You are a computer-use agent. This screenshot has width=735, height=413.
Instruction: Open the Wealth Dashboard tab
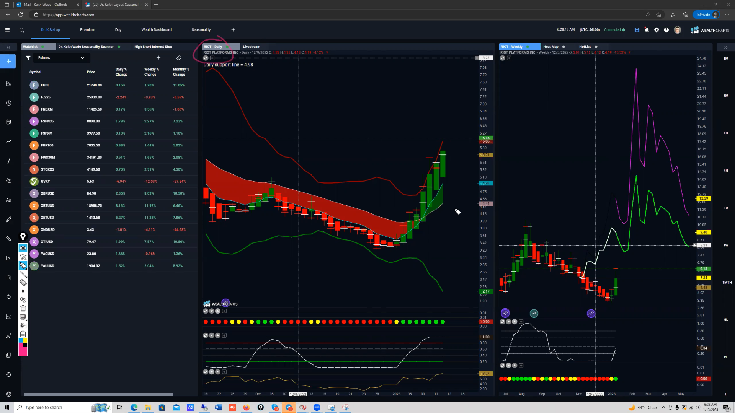point(157,30)
